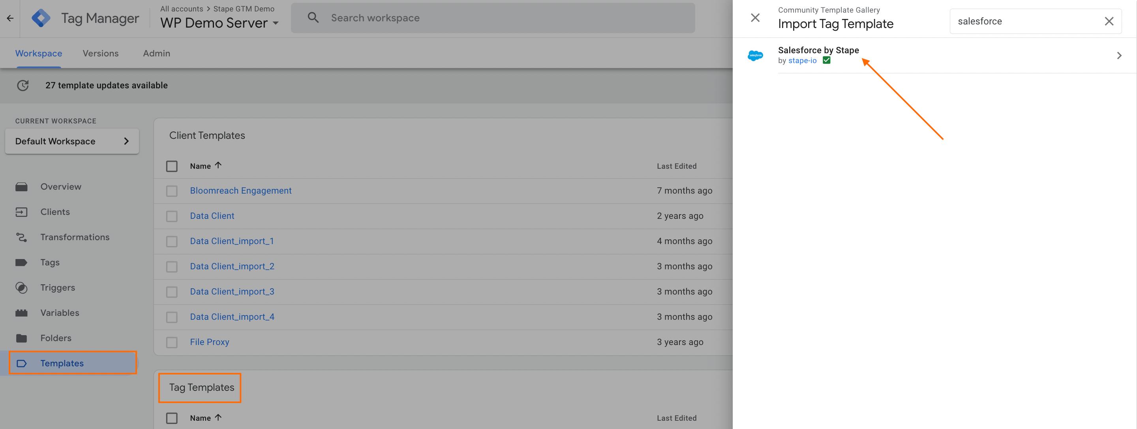This screenshot has width=1137, height=429.
Task: Open the Data Client_import_4 link
Action: click(x=232, y=317)
